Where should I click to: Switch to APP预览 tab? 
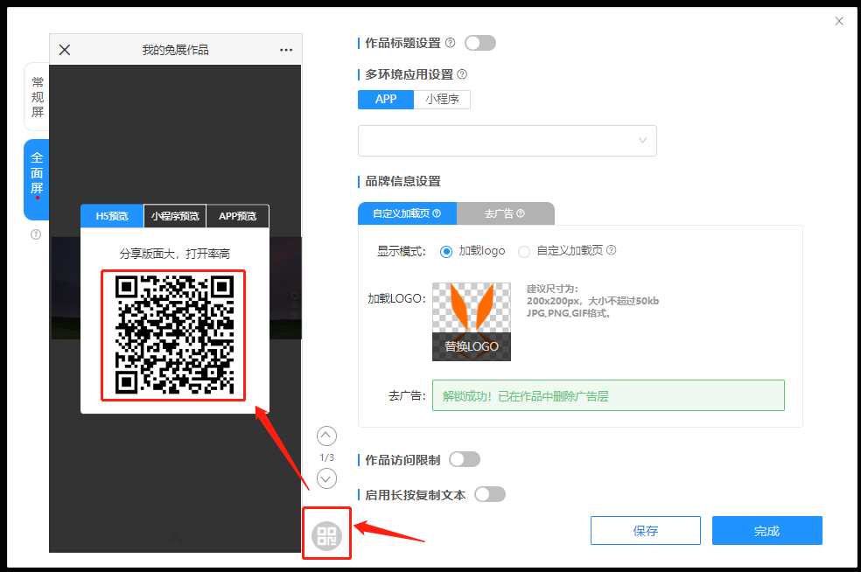(238, 216)
